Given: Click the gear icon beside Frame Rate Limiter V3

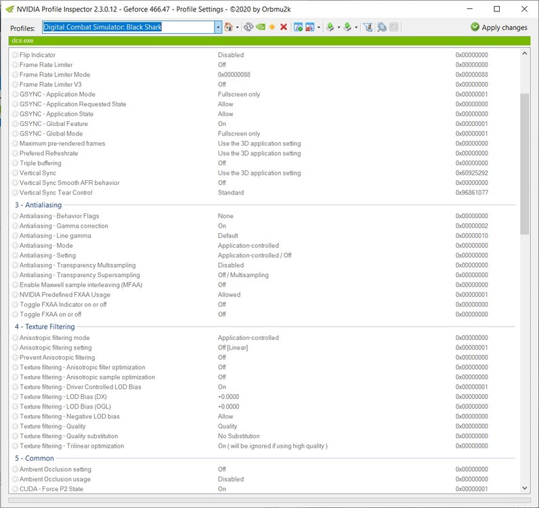Looking at the screenshot, I should (x=15, y=84).
